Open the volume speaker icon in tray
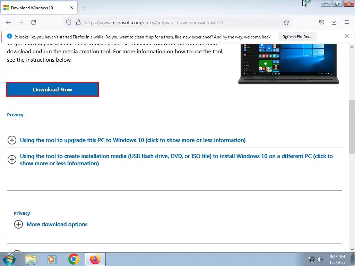Viewport: 355px width, 266px height. pyautogui.click(x=320, y=259)
